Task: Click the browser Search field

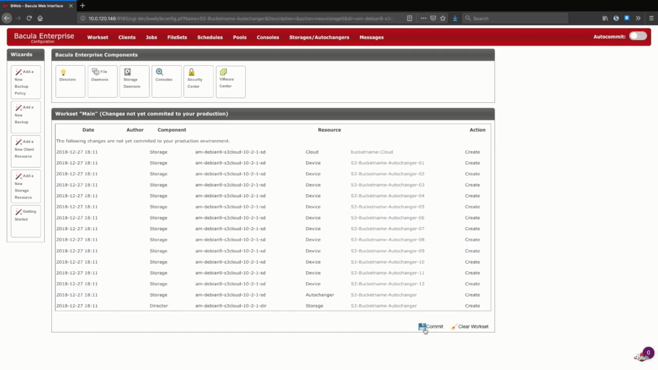Action: (515, 18)
